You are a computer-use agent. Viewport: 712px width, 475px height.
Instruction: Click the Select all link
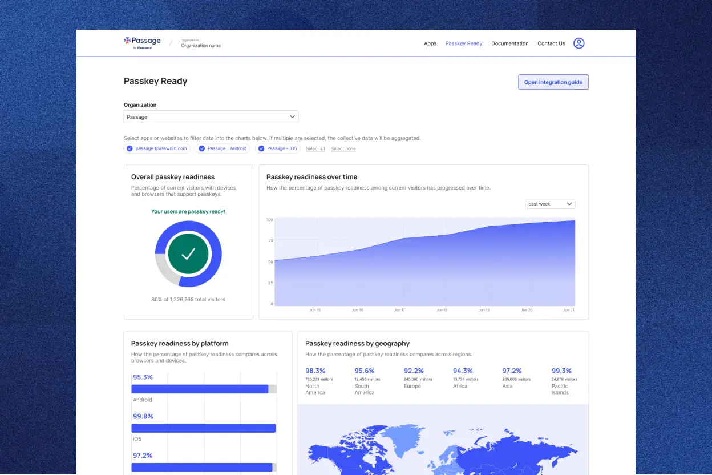point(315,148)
